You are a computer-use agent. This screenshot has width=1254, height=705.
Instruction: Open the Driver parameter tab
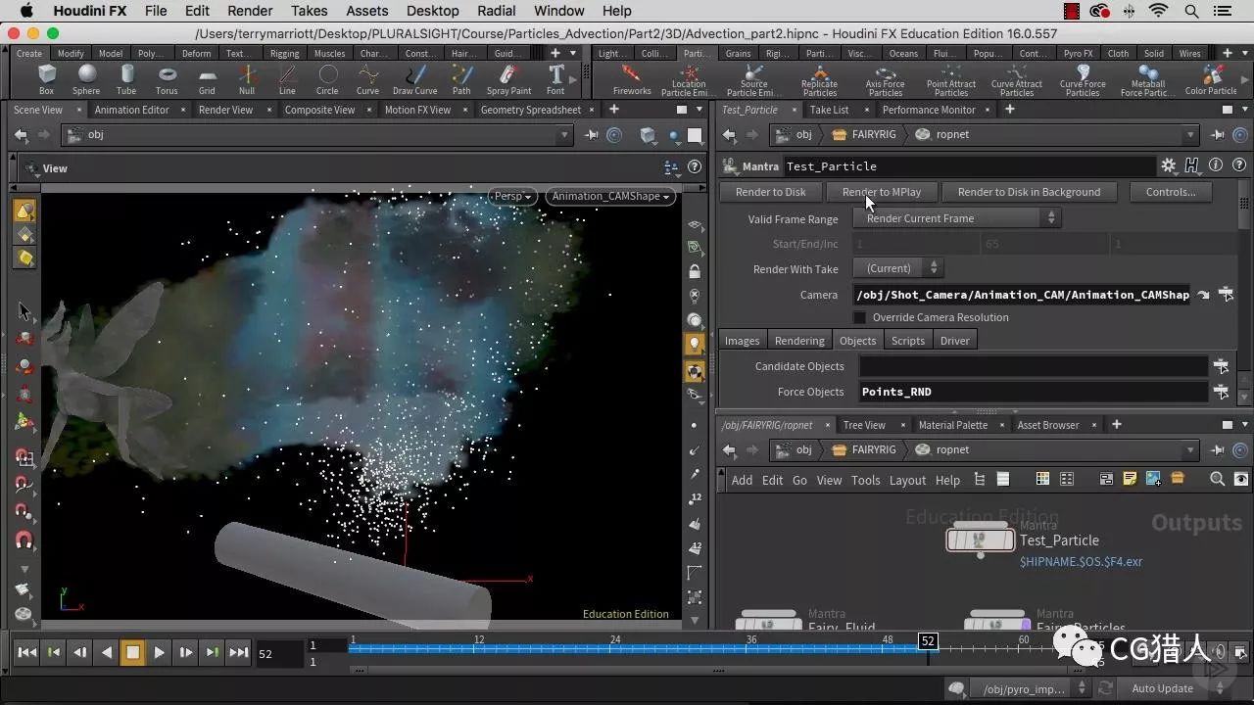tap(954, 341)
